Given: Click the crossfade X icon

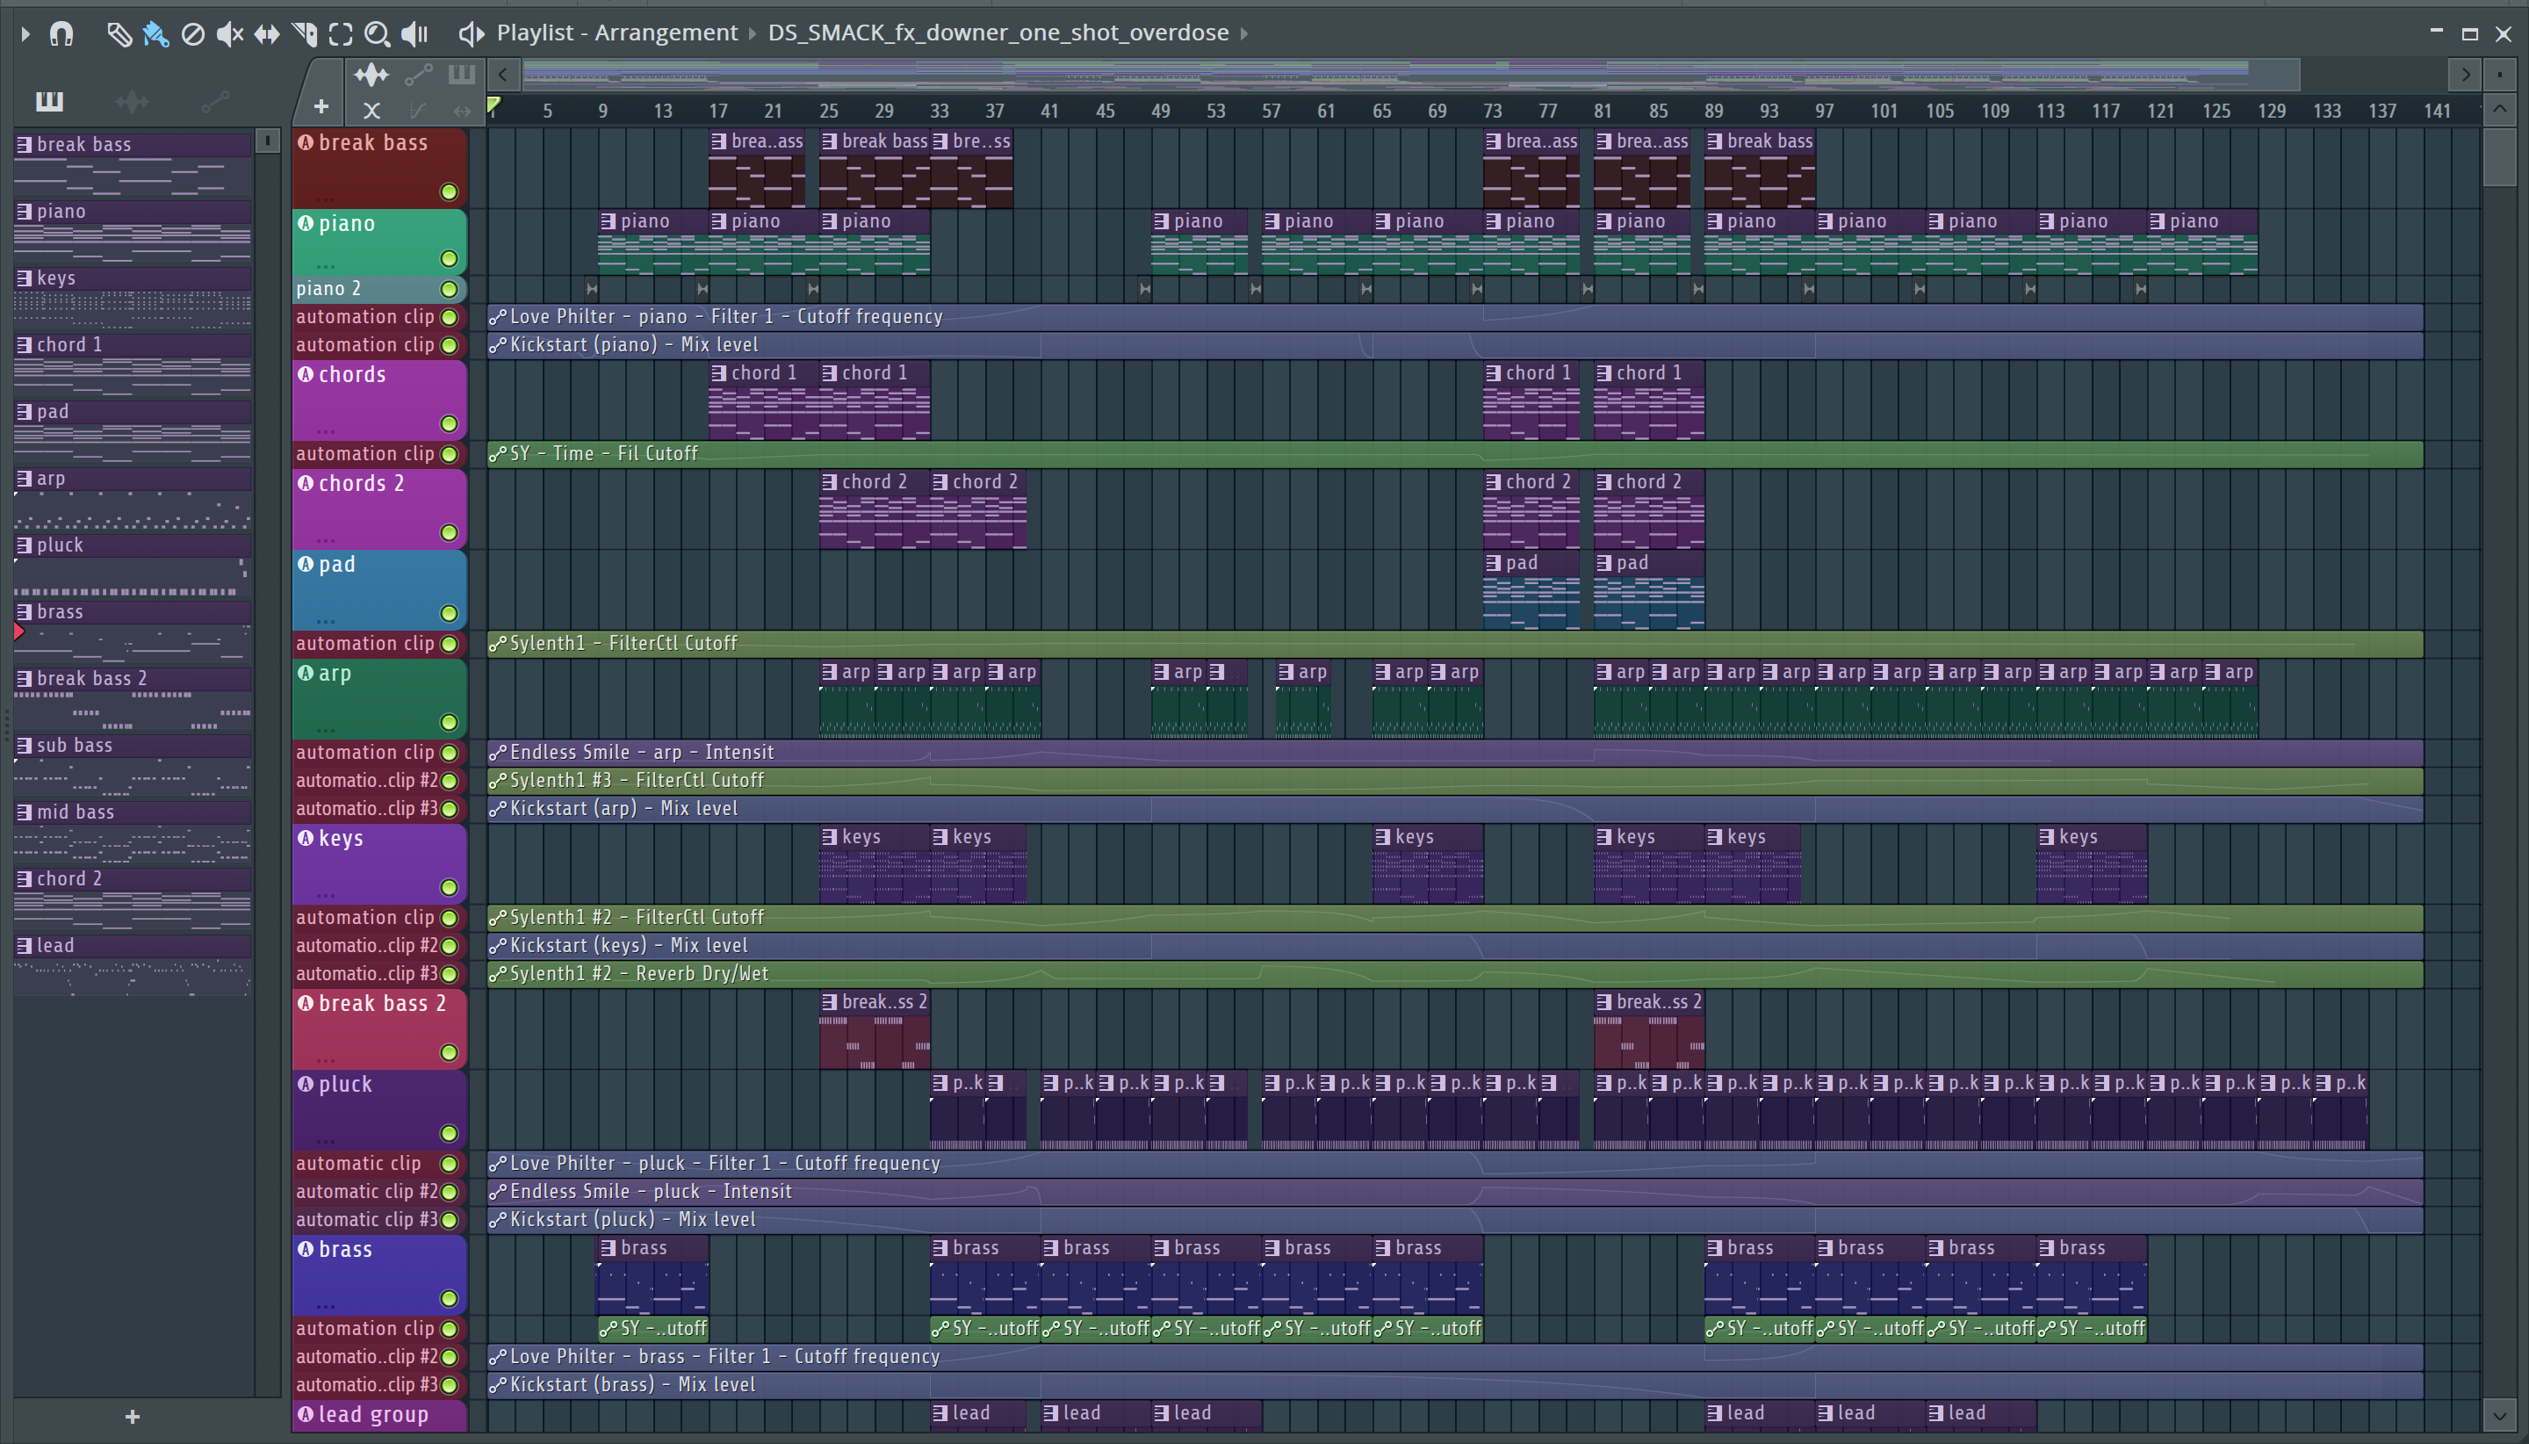Looking at the screenshot, I should coord(371,109).
